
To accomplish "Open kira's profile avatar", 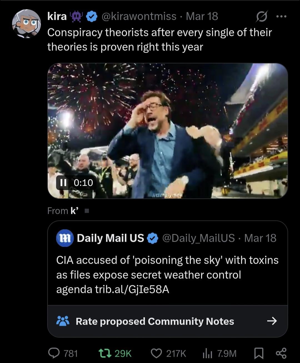I will [x=26, y=24].
